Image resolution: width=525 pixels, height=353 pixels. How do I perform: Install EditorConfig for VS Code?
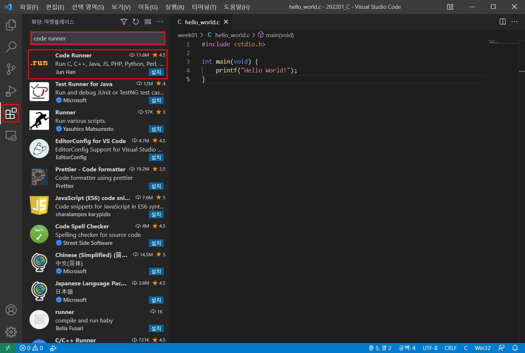tap(156, 157)
